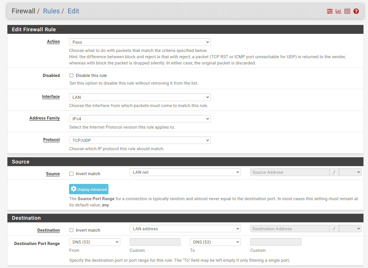Click the To Custom port input field
Image resolution: width=368 pixels, height=268 pixels.
pos(276,242)
